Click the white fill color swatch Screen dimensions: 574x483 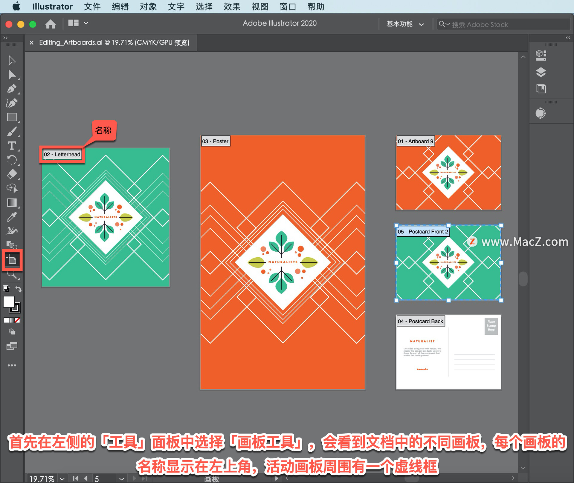[x=8, y=302]
